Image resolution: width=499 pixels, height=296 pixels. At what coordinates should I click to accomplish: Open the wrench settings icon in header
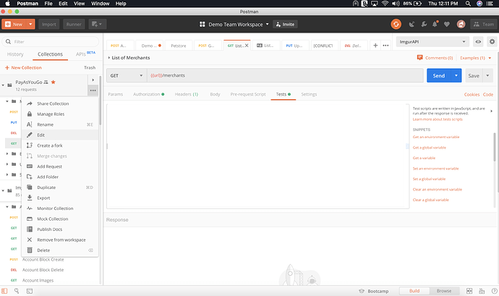424,24
